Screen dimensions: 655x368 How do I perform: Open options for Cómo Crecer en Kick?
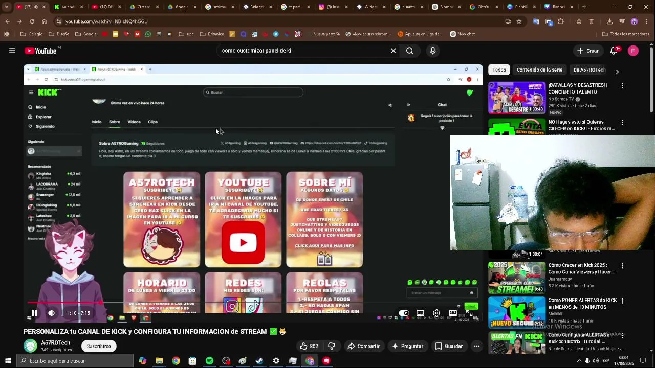click(622, 266)
